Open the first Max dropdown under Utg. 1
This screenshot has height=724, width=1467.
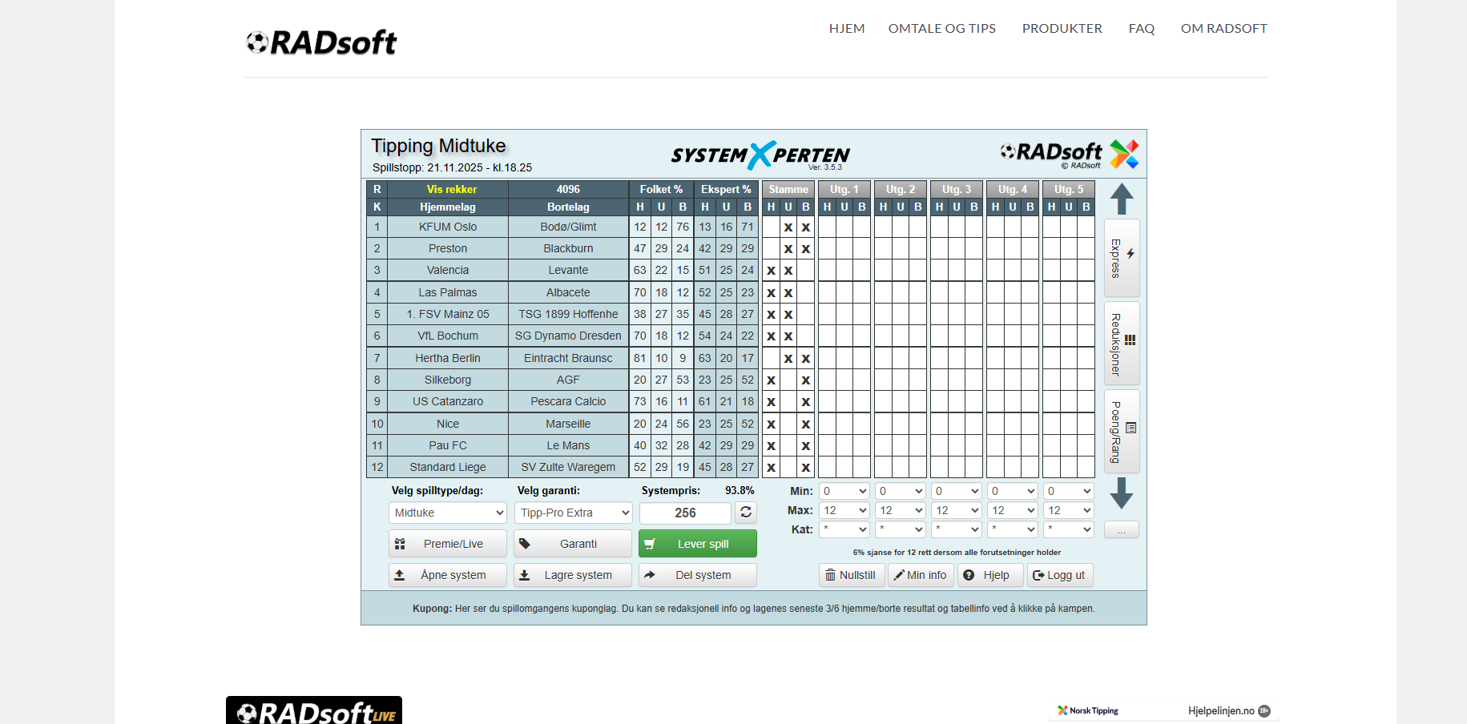click(x=844, y=510)
